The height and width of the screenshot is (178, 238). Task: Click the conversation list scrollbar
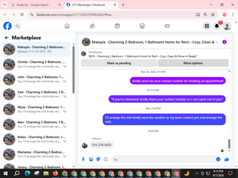point(73,70)
